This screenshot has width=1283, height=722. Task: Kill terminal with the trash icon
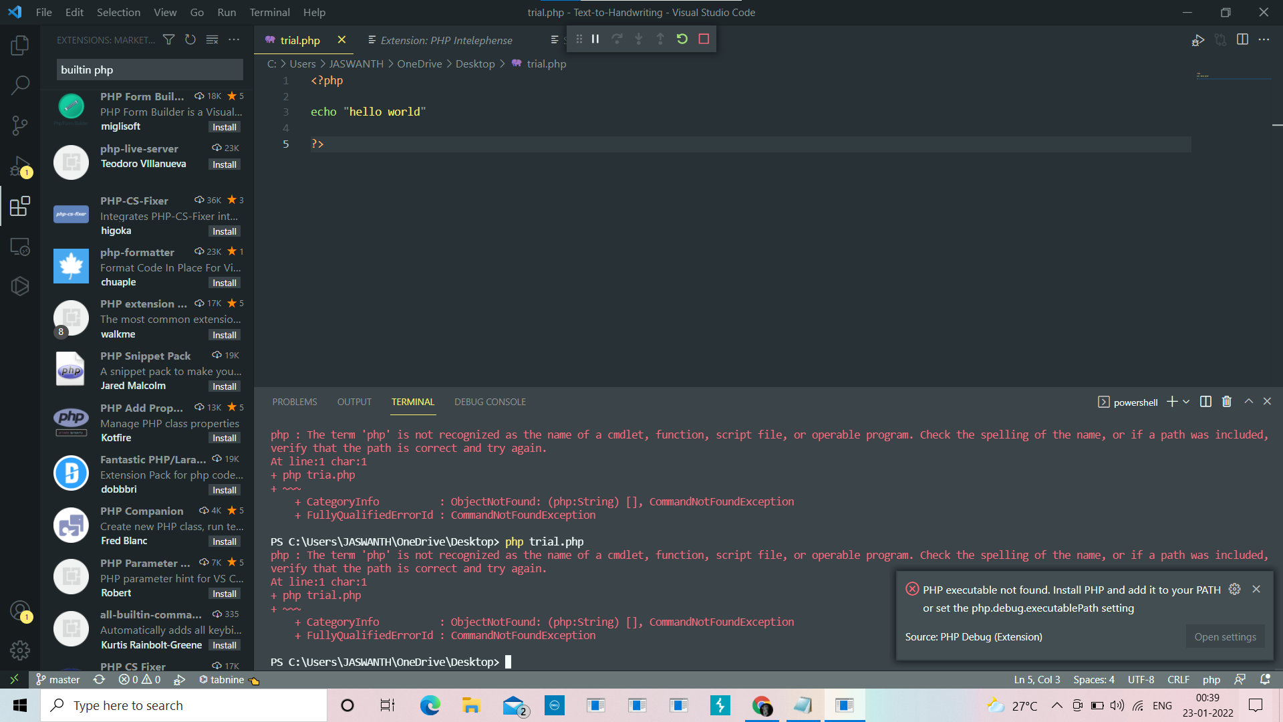1227,402
